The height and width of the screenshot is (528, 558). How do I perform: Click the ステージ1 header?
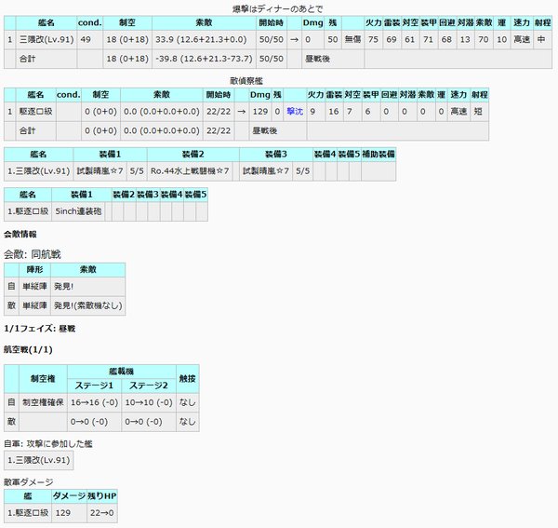(x=94, y=386)
